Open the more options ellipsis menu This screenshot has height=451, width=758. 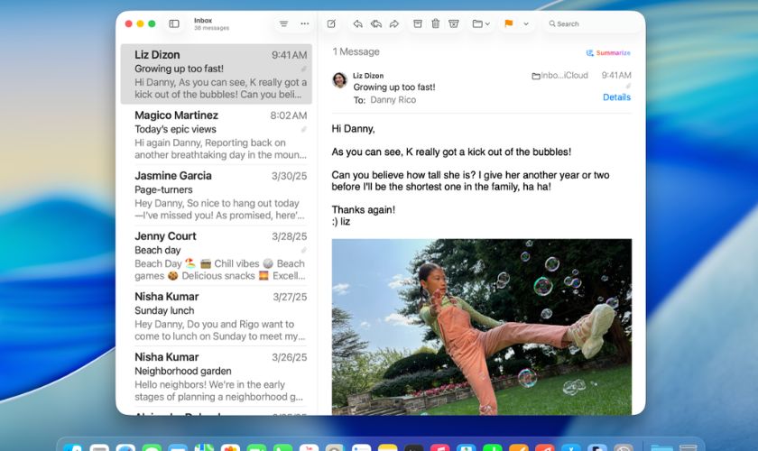(304, 23)
